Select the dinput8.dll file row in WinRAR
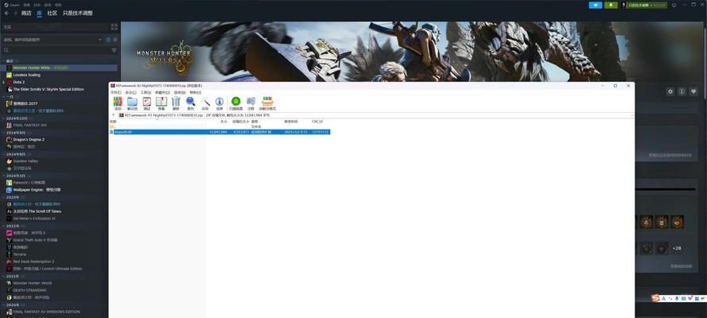Viewport: 707px width, 318px height. point(219,132)
